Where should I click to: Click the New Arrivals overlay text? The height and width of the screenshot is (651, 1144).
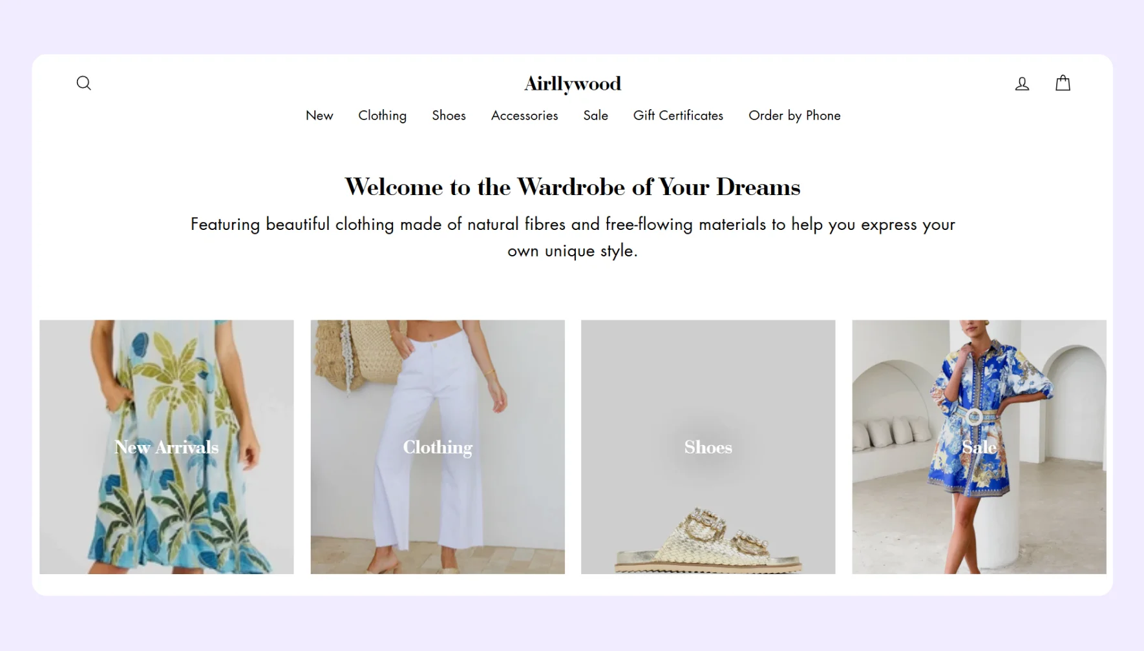[167, 447]
